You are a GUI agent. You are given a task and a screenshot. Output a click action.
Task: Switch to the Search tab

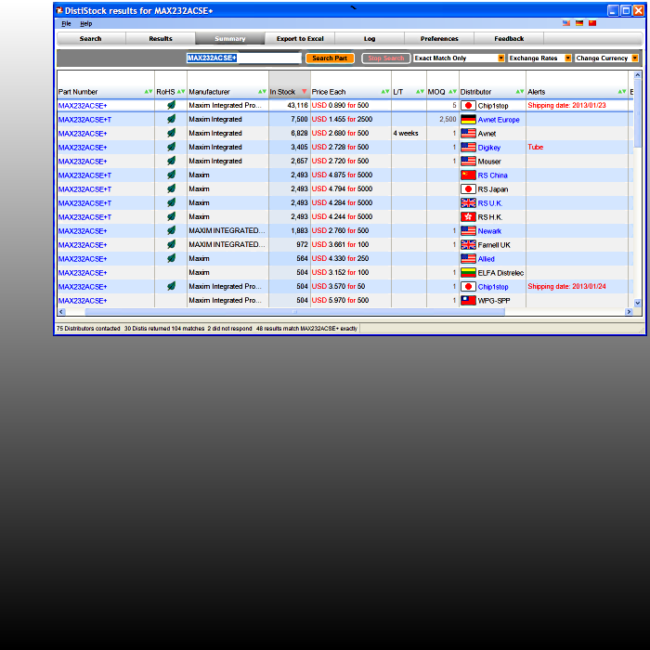click(91, 39)
